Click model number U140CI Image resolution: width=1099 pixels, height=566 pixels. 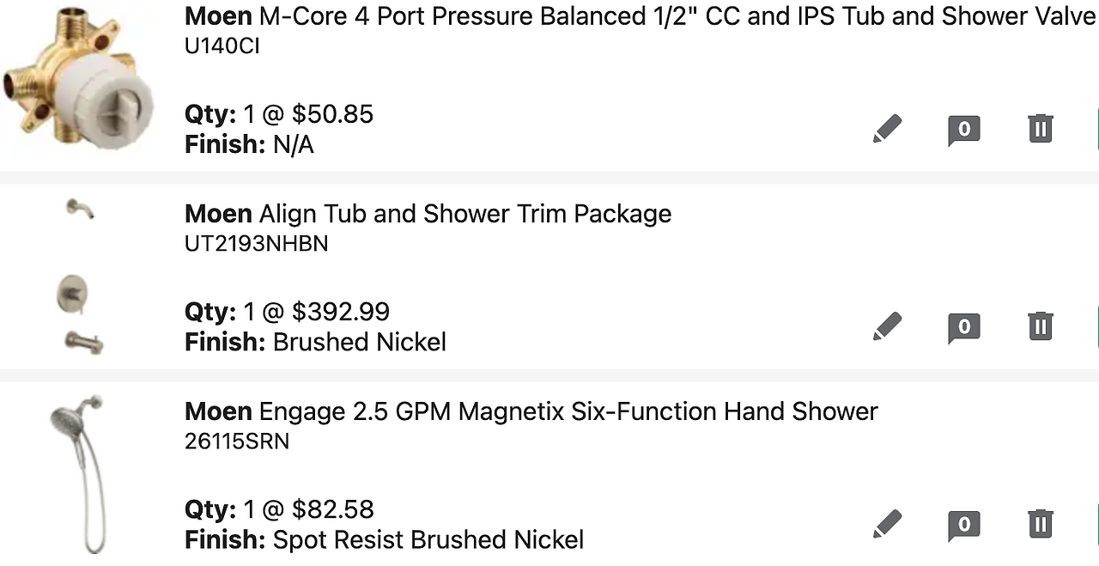click(222, 46)
